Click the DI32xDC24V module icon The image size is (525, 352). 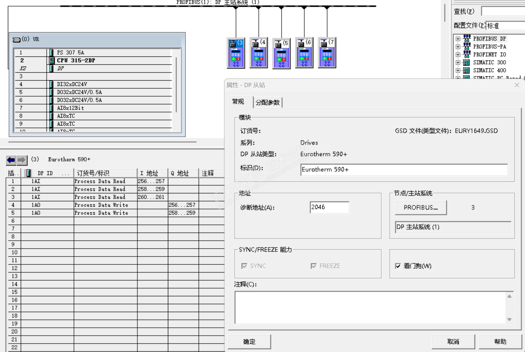click(x=51, y=84)
